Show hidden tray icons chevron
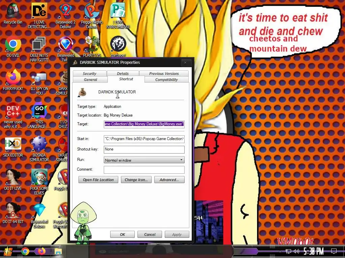Screen dimensions: 345x258 [280, 251]
